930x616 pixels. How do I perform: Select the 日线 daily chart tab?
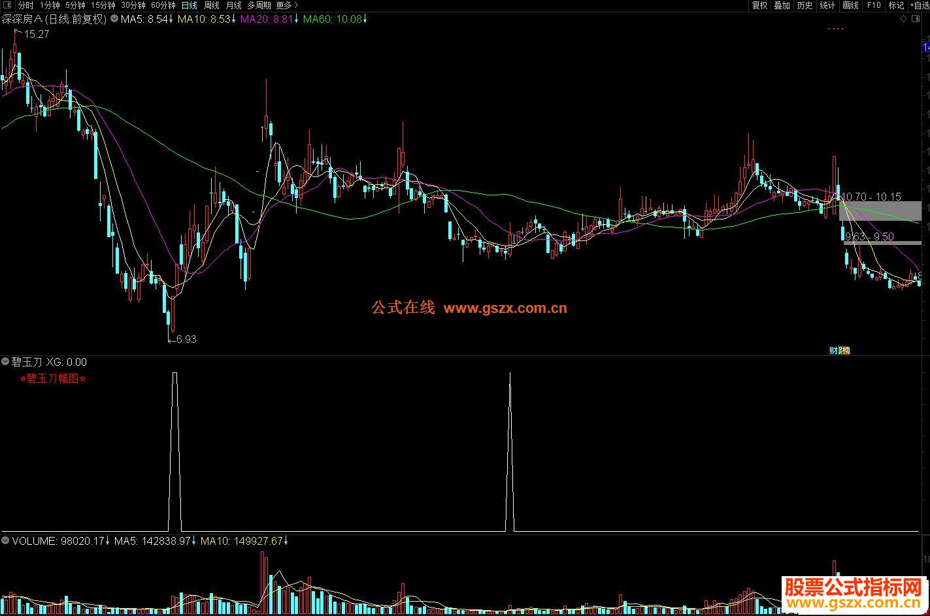point(190,5)
